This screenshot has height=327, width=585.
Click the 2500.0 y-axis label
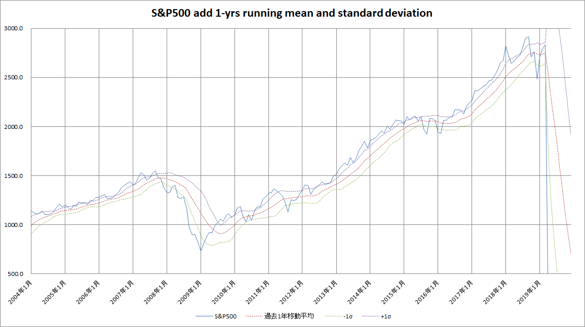point(14,77)
